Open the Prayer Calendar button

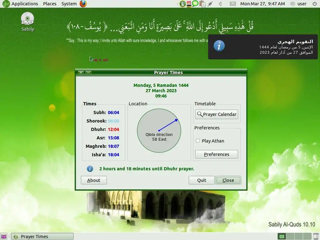(x=217, y=114)
